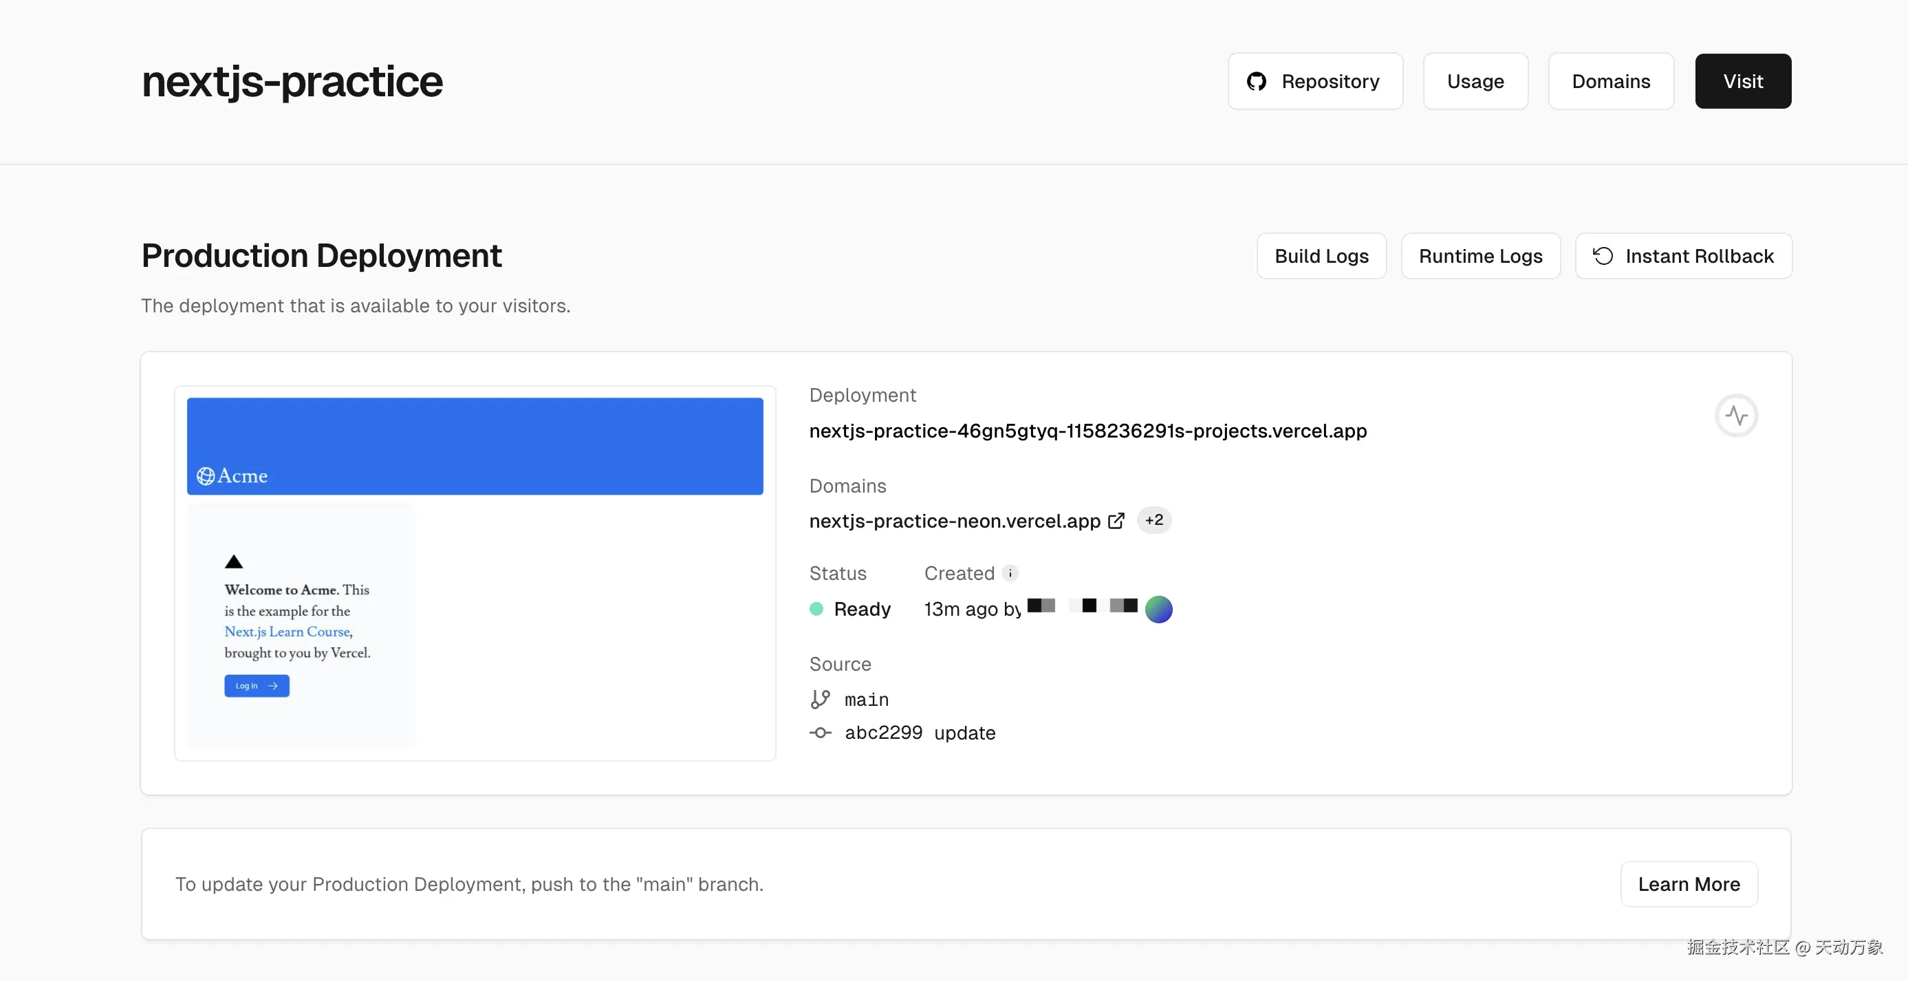Click the git branch icon next to main
This screenshot has width=1908, height=981.
(x=820, y=700)
